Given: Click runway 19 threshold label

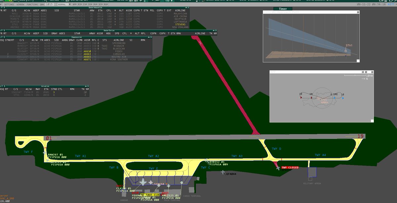Looking at the screenshot, I should (x=361, y=136).
